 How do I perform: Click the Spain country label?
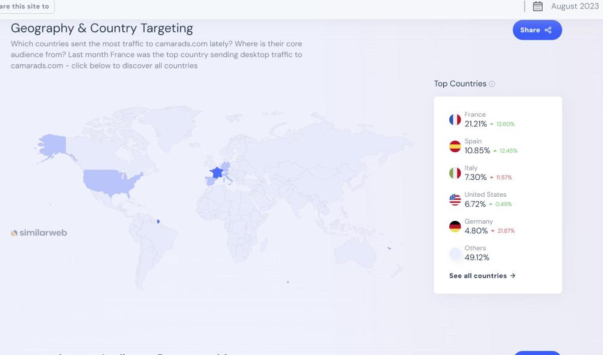pyautogui.click(x=473, y=141)
